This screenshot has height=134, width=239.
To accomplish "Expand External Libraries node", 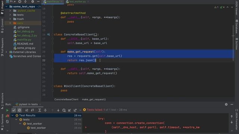I will 6,52.
